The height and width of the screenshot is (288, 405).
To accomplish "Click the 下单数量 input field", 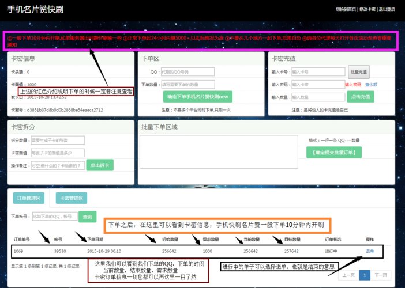I will [187, 85].
